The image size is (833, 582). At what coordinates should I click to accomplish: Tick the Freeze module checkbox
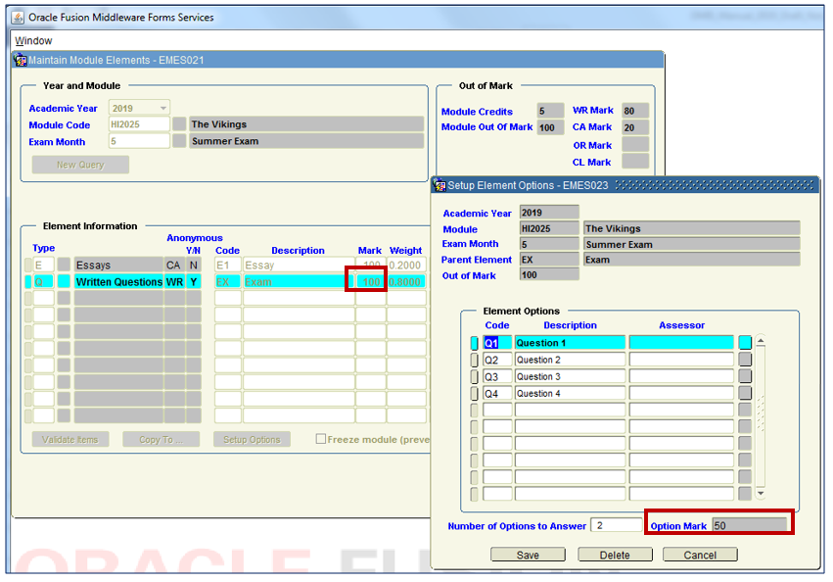point(321,440)
